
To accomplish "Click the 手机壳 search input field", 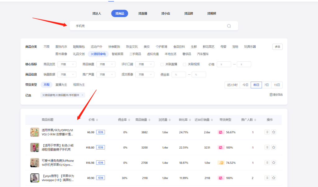I will click(x=154, y=26).
